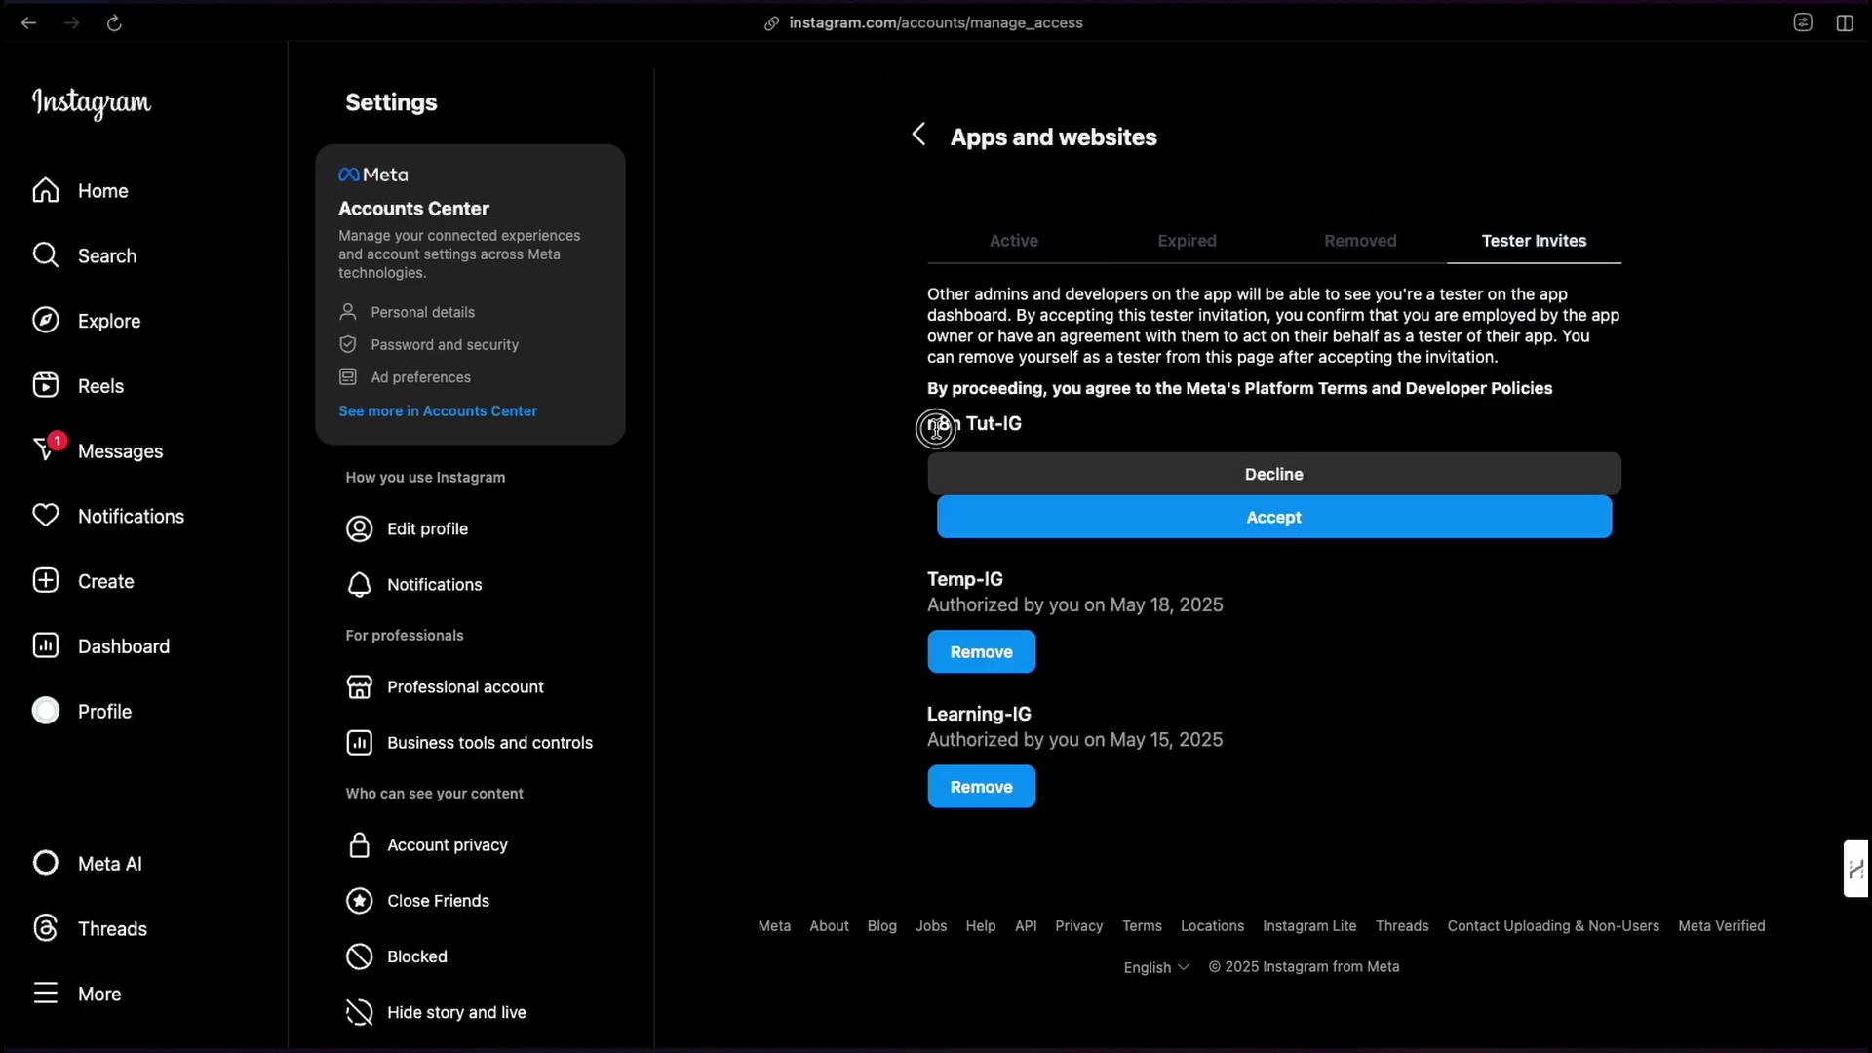This screenshot has height=1053, width=1872.
Task: Open the Threads footer link
Action: pyautogui.click(x=1402, y=926)
